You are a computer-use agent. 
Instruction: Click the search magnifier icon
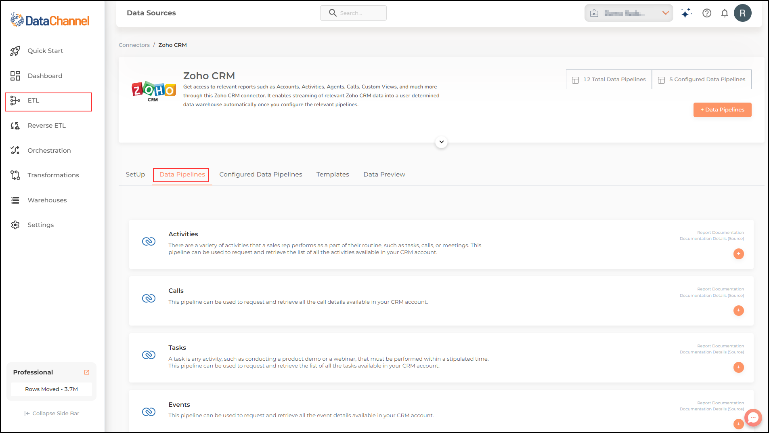pos(333,13)
